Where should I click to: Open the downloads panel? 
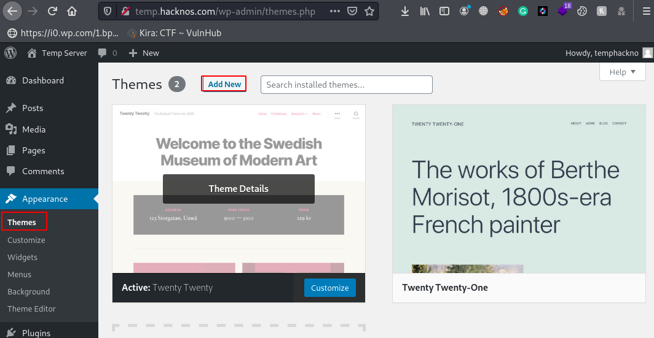pyautogui.click(x=404, y=11)
